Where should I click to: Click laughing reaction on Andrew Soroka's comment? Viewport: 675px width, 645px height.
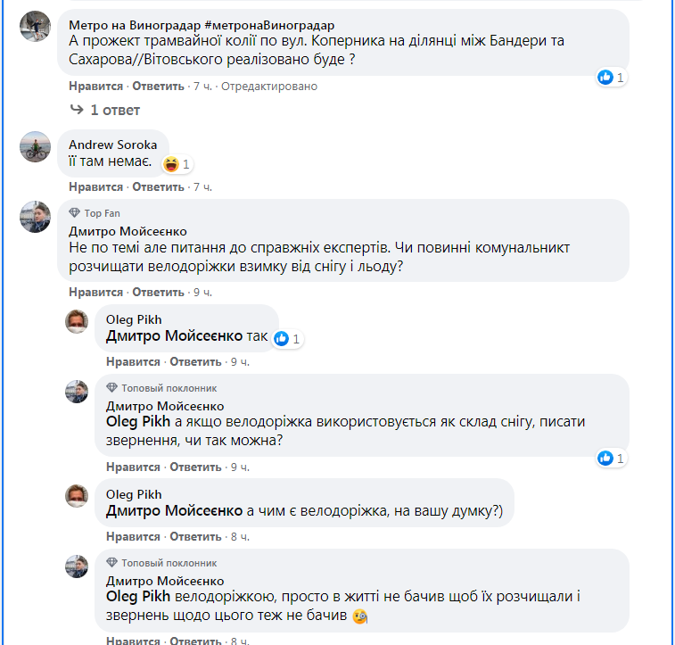pos(170,164)
